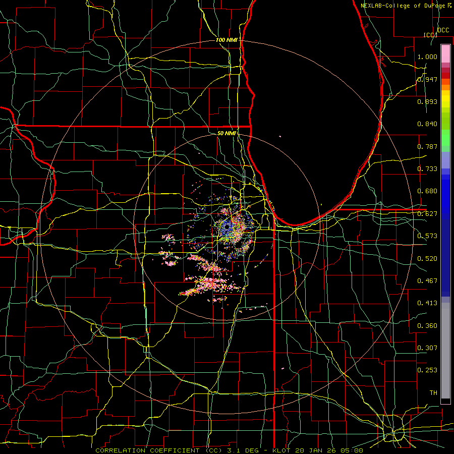Select the 0.253 scale value

[x=427, y=370]
